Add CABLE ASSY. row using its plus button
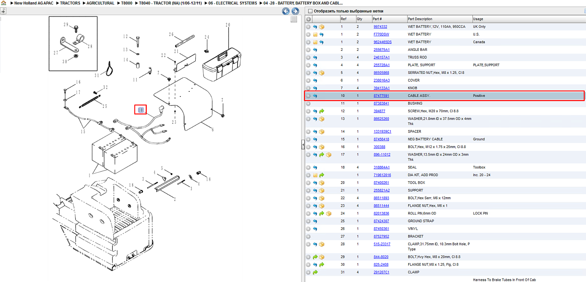This screenshot has height=282, width=586. [x=308, y=96]
